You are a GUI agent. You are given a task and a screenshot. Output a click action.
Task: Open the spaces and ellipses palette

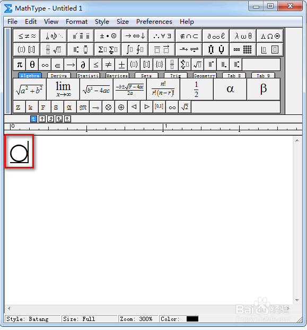click(x=54, y=36)
